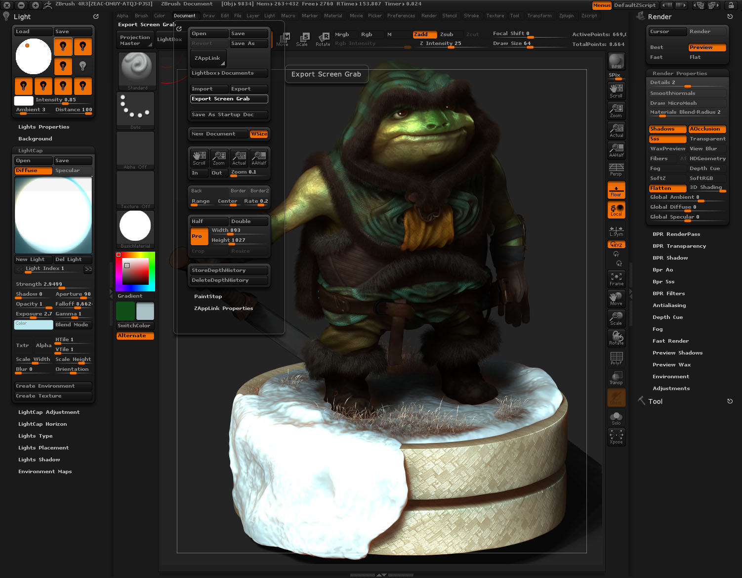This screenshot has height=578, width=742.
Task: Click the AAHalf icon on right shelf
Action: [616, 150]
